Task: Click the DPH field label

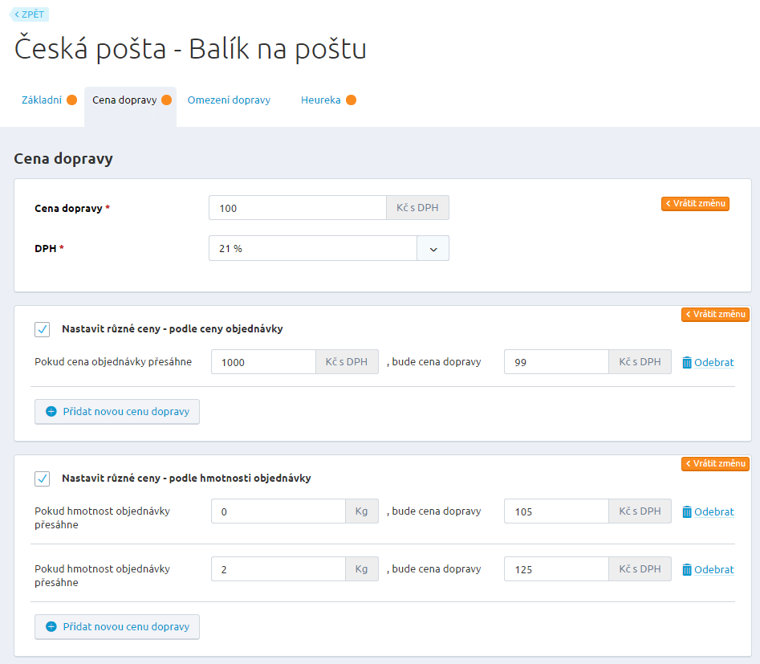Action: (46, 248)
